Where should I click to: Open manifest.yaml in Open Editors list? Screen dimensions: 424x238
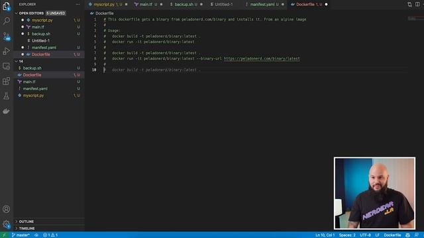(x=49, y=48)
